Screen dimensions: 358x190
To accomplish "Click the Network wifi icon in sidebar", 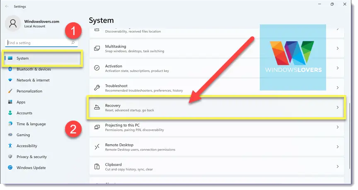I will (x=10, y=80).
